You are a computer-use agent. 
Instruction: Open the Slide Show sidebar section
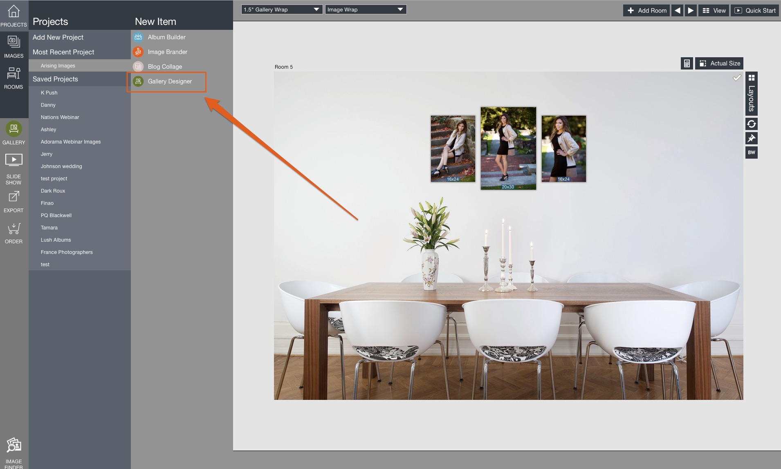[x=13, y=169]
